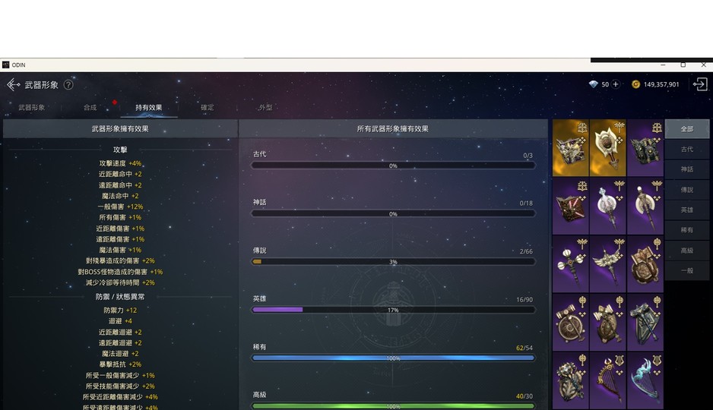The height and width of the screenshot is (410, 713).
Task: Switch to the 合成 tab
Action: tap(90, 108)
